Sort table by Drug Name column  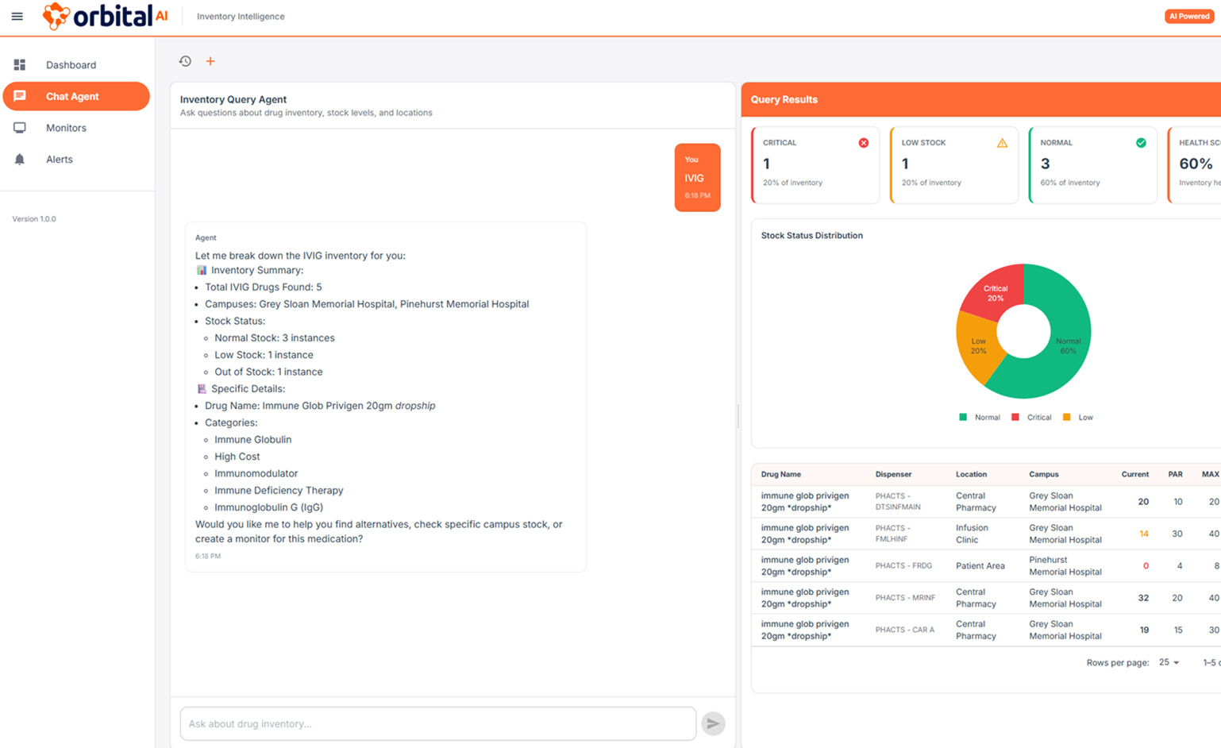tap(780, 474)
